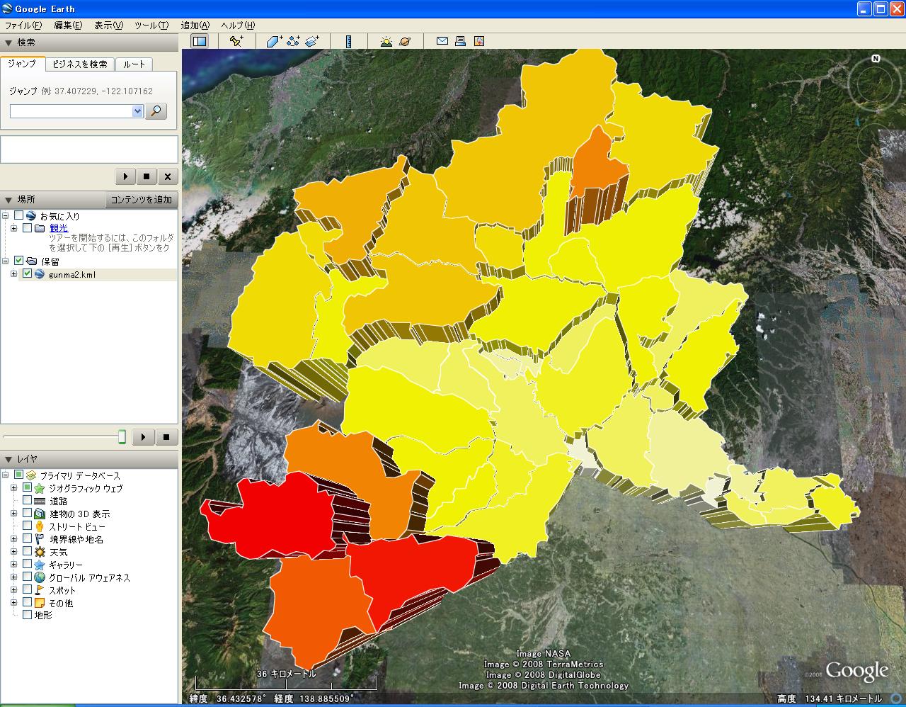Image resolution: width=906 pixels, height=707 pixels.
Task: Open the search history dropdown arrow
Action: click(137, 111)
